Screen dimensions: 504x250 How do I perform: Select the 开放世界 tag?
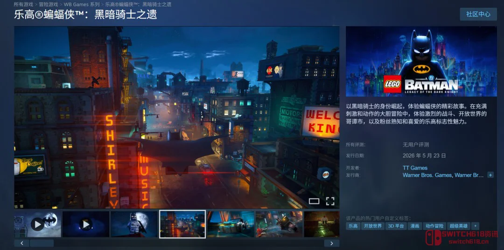[x=373, y=226]
